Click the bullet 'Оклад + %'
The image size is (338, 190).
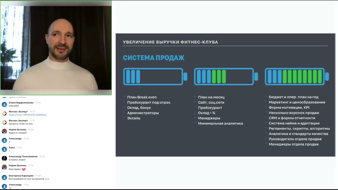tap(207, 113)
